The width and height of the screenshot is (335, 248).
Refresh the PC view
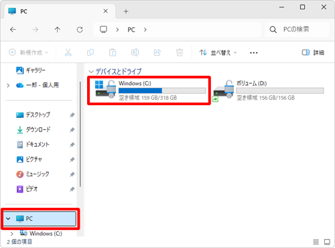(80, 29)
